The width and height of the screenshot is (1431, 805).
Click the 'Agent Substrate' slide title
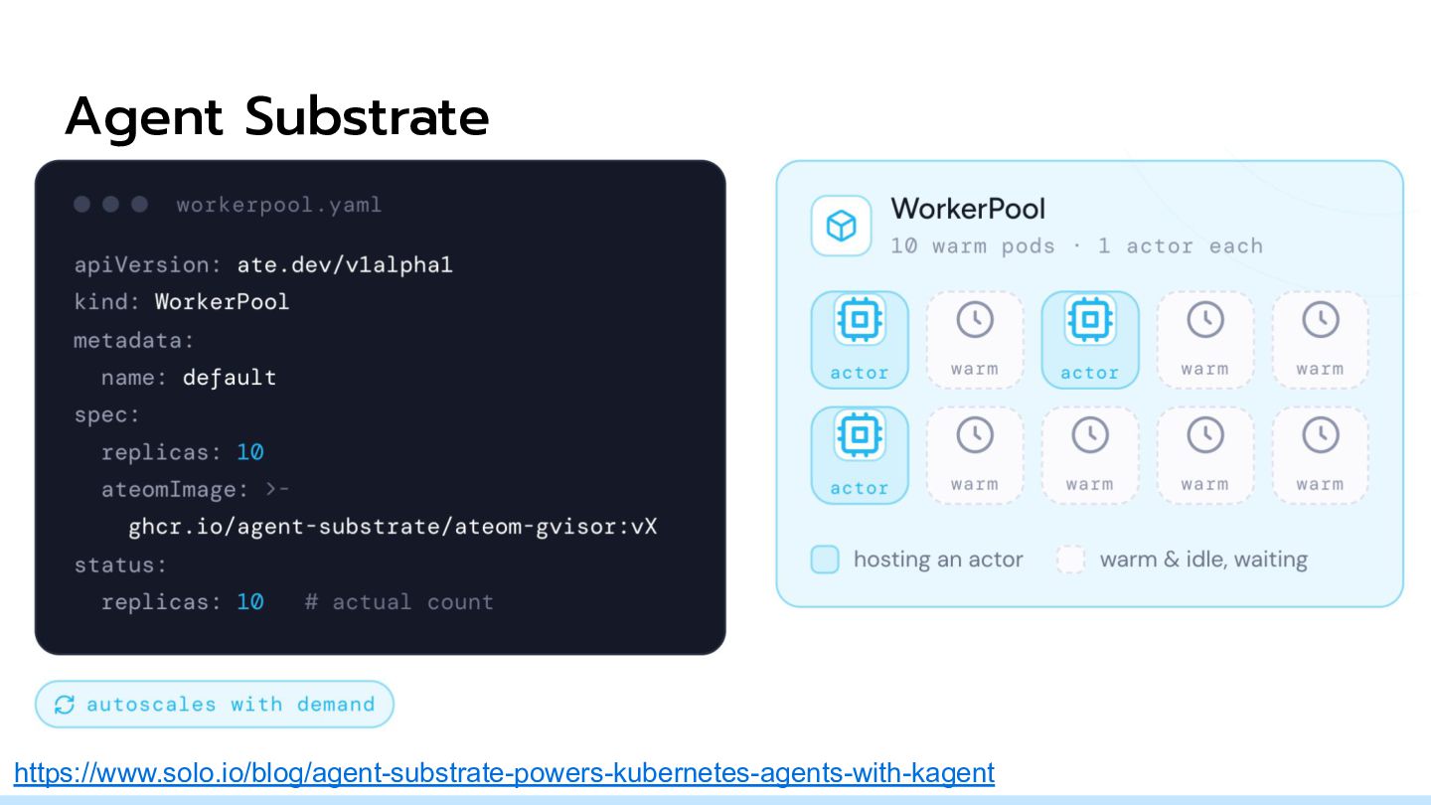[x=277, y=117]
